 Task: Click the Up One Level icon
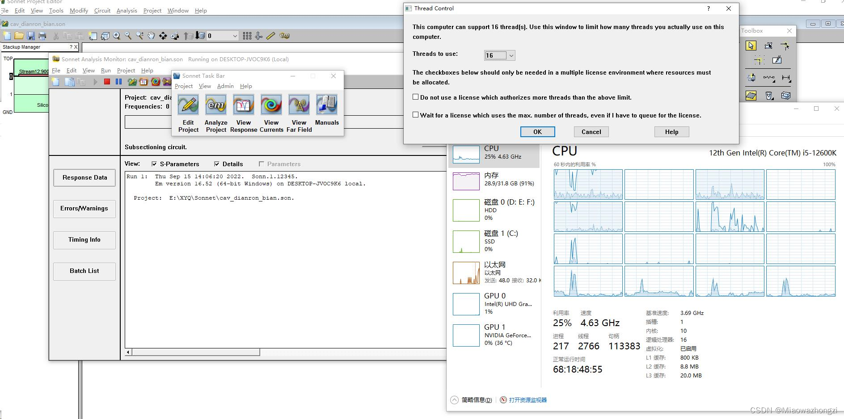click(189, 36)
